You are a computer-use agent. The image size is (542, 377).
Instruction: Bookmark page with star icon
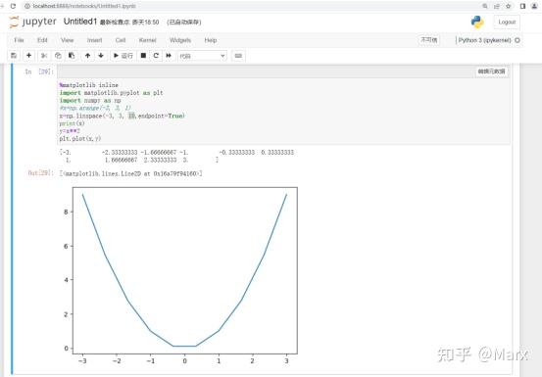(508, 6)
